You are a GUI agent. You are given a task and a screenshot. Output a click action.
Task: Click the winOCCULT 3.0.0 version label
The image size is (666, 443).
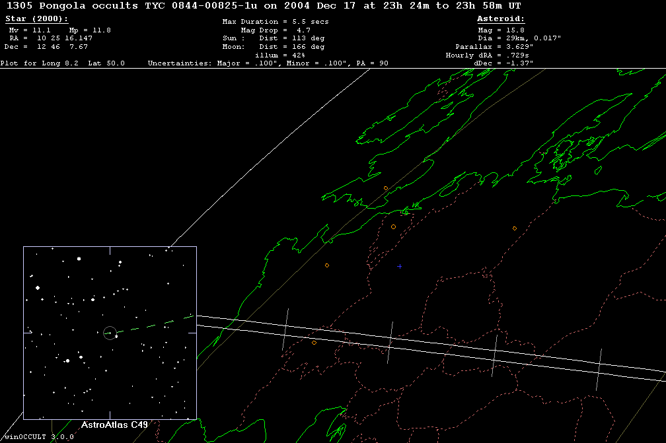coord(37,437)
